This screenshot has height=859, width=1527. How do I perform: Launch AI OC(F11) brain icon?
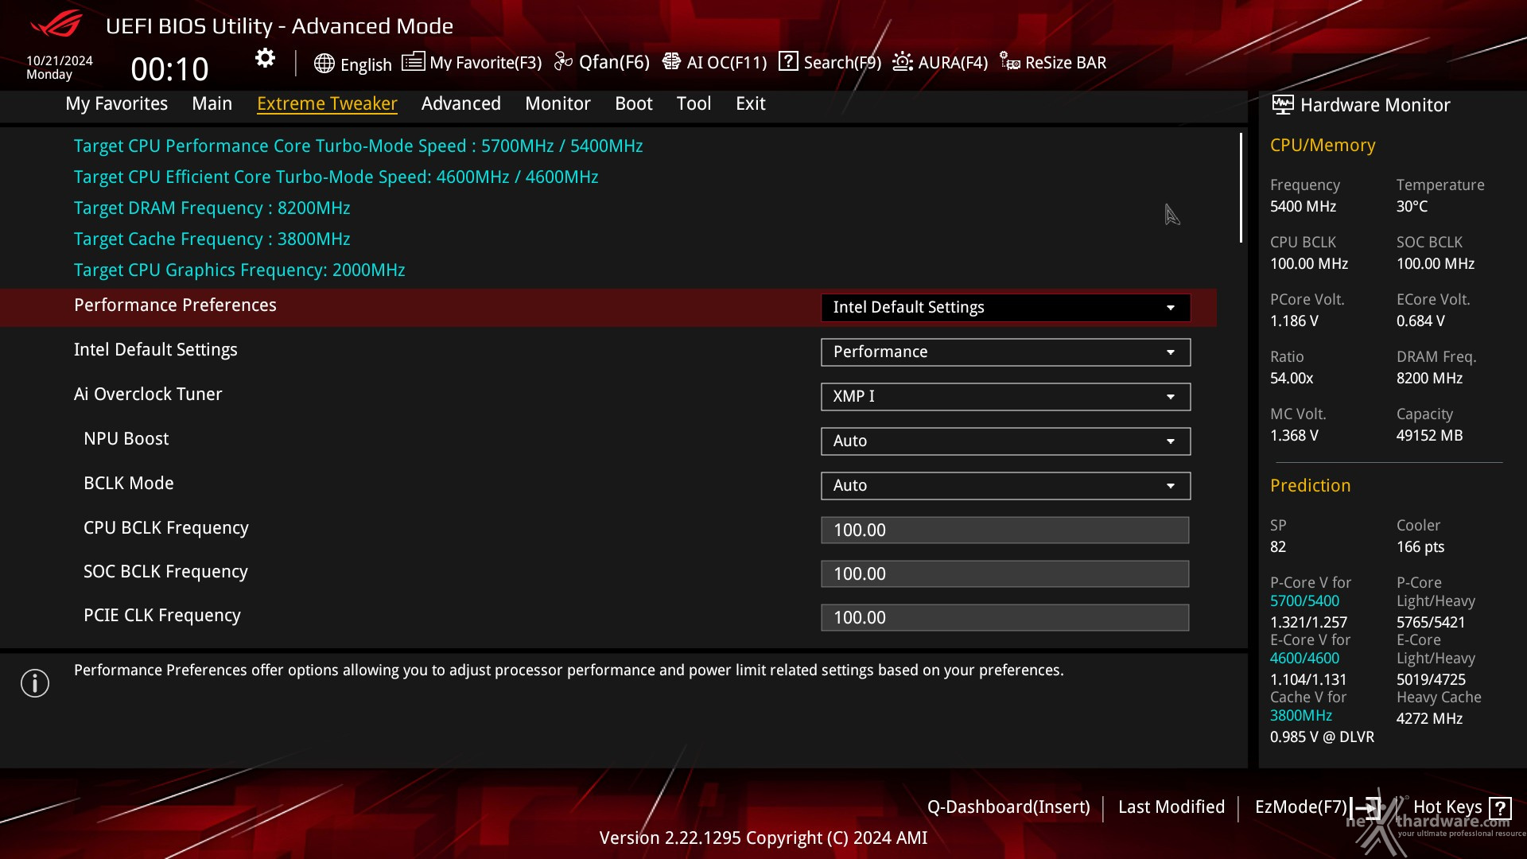pos(671,61)
